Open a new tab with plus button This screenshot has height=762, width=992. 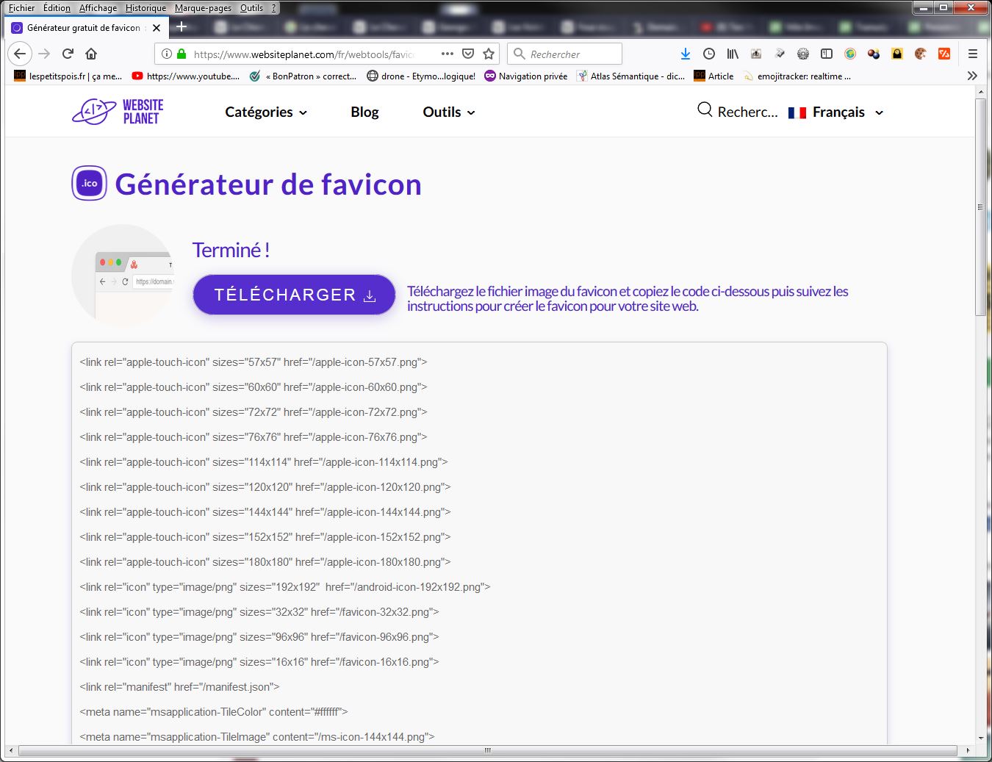click(x=181, y=27)
